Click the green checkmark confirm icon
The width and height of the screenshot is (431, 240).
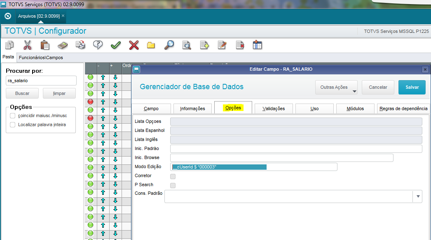116,45
